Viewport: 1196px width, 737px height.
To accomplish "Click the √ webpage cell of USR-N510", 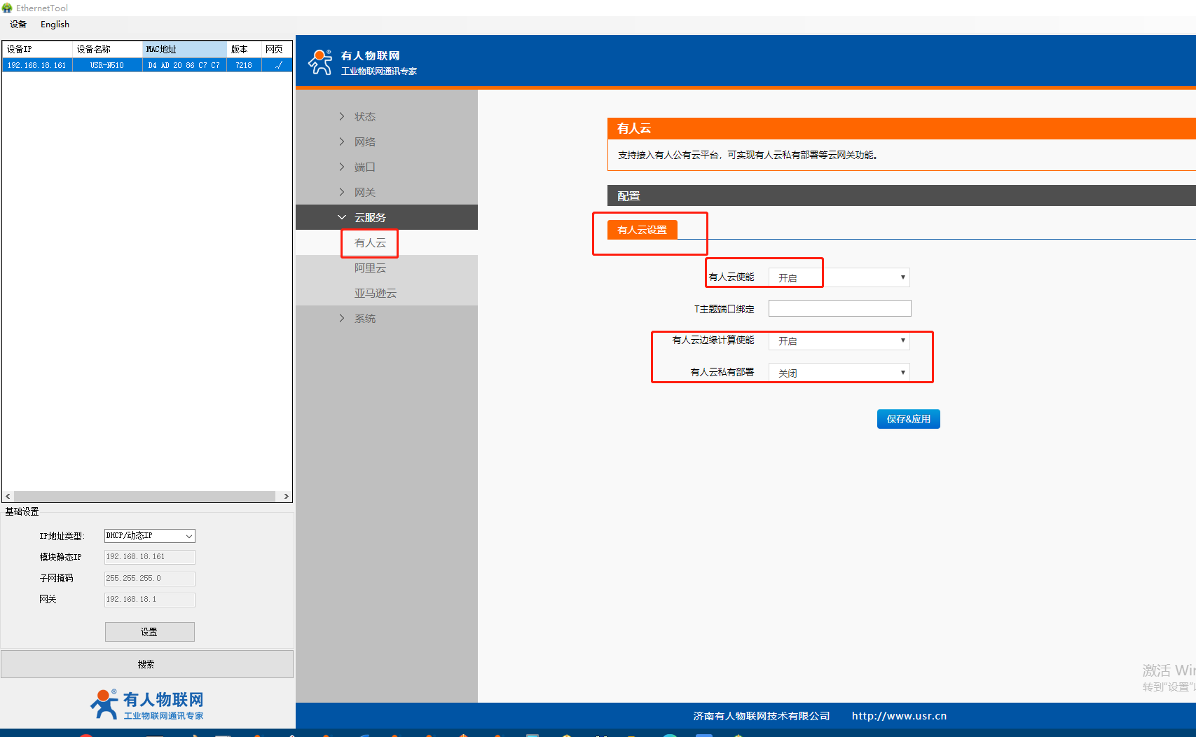I will click(x=278, y=65).
